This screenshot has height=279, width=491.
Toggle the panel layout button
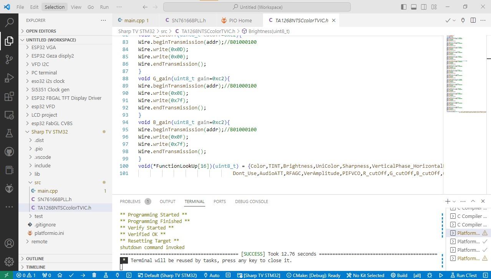tap(414, 7)
